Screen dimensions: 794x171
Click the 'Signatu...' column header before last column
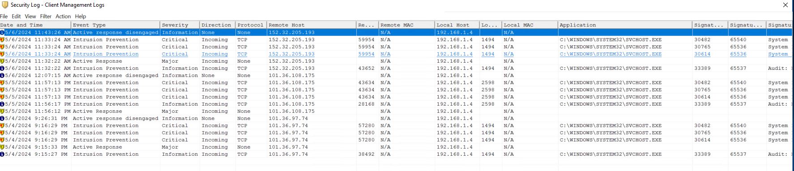pos(747,25)
